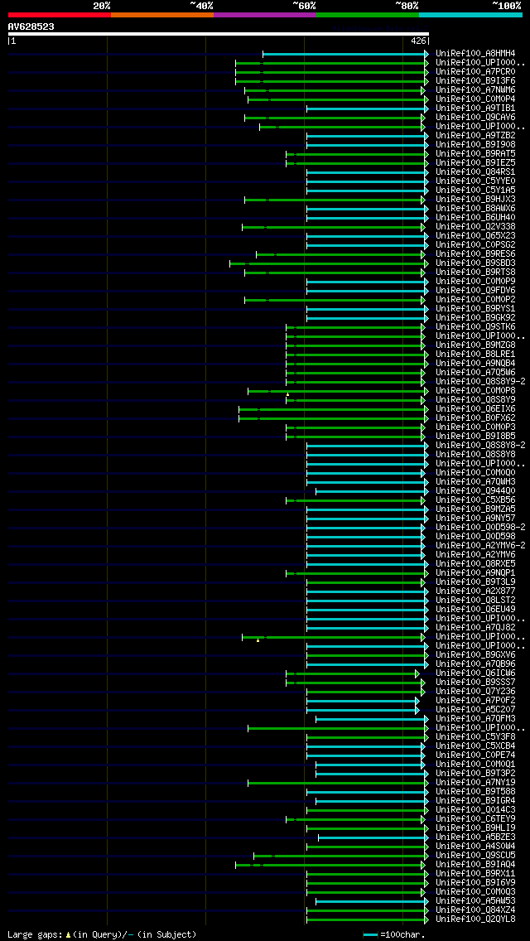Click the orange ~40% segment of the color scale
This screenshot has width=530, height=941.
click(x=162, y=14)
